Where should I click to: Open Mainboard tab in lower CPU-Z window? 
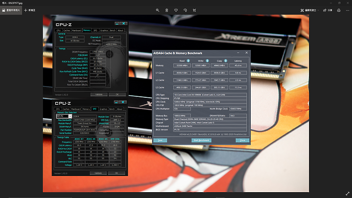click(76, 109)
